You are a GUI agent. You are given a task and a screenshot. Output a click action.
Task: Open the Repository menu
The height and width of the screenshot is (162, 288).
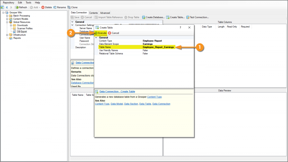[x=9, y=3]
